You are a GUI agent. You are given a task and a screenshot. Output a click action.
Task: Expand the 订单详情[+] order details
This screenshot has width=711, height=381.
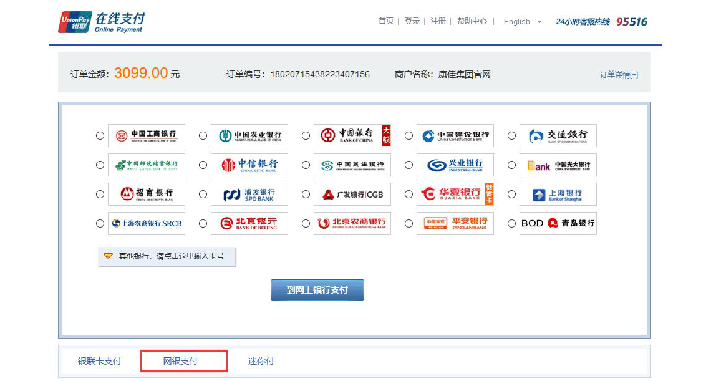click(x=619, y=75)
